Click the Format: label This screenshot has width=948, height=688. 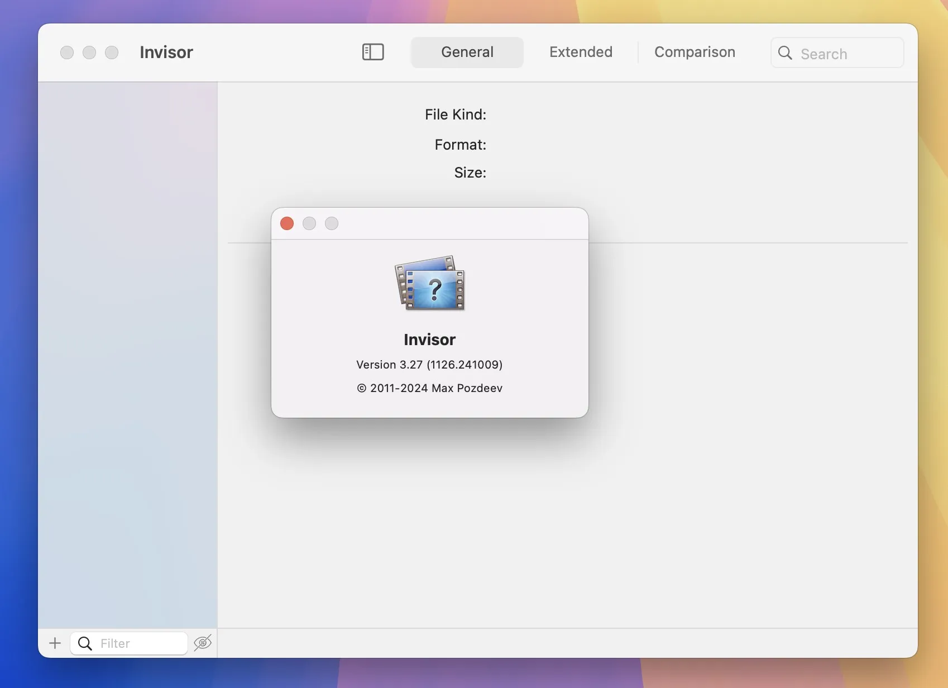(461, 145)
